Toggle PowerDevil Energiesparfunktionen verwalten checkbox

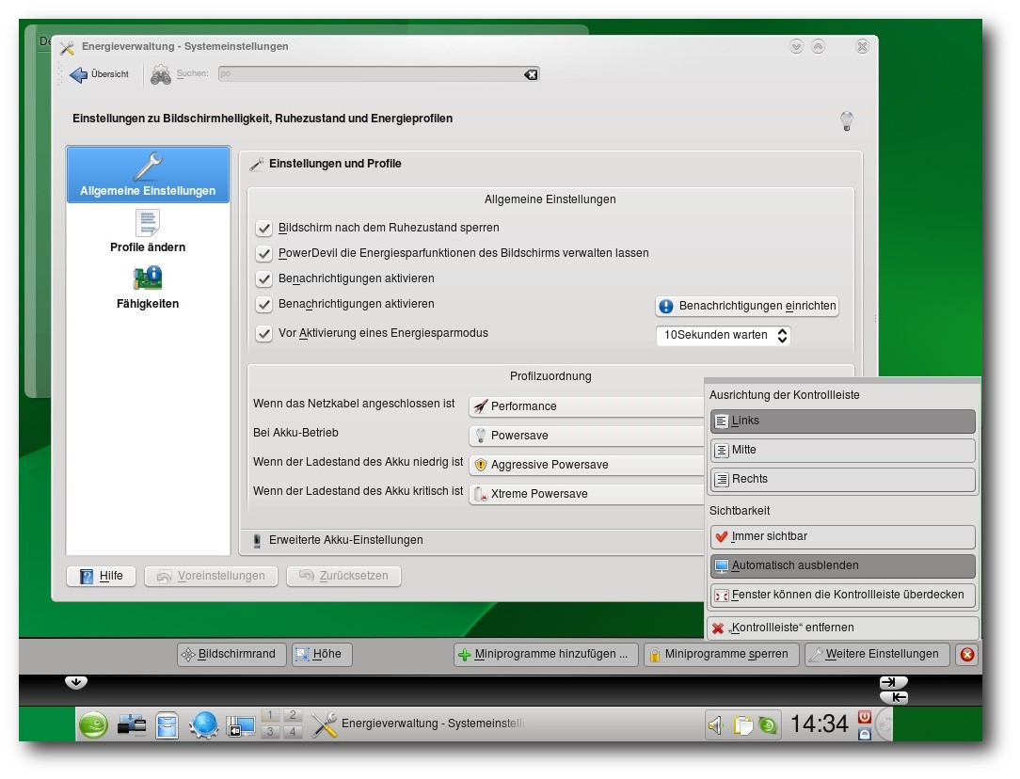tap(263, 254)
